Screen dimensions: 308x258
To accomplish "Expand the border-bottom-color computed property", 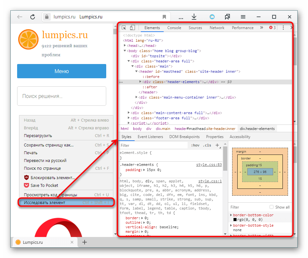I will [x=231, y=215].
